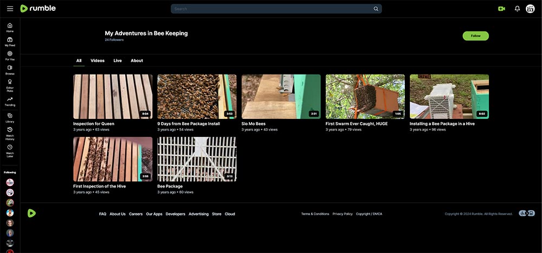Viewport: 542px width, 253px height.
Task: Click title 'First Swarm Ever Caught, HUGE'
Action: click(x=357, y=124)
